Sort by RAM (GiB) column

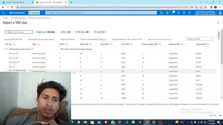86,44
